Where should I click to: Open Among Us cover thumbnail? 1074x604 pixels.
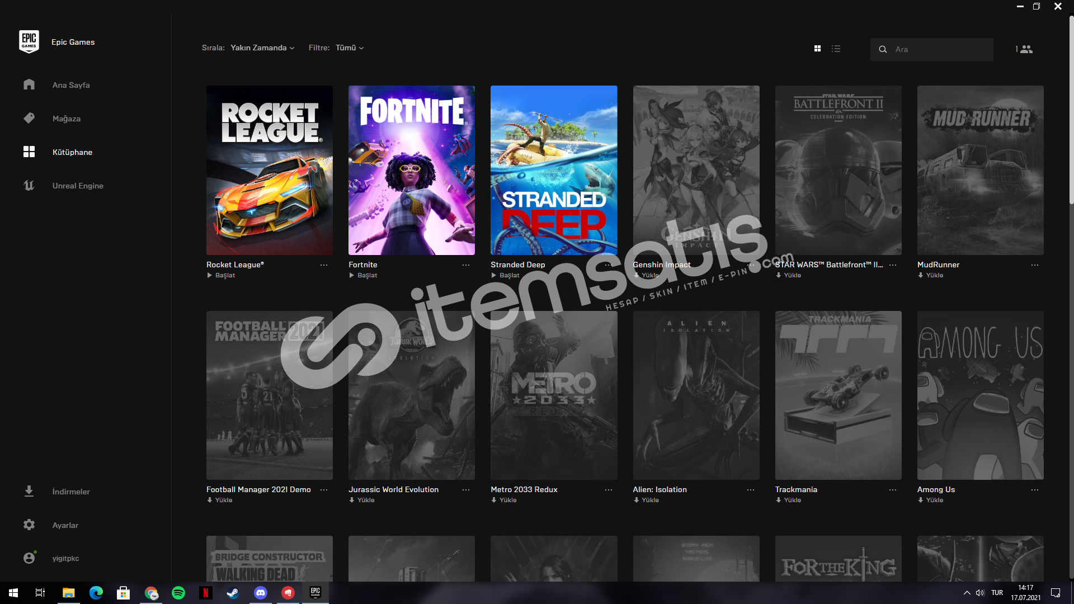click(x=980, y=395)
